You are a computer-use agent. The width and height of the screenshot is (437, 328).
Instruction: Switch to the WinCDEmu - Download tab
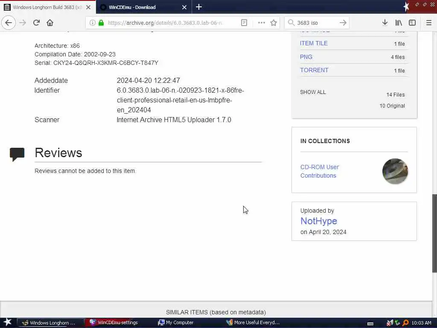pyautogui.click(x=144, y=7)
